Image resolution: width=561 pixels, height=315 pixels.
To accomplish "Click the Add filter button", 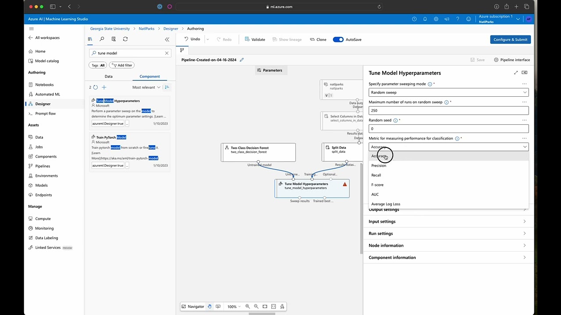I will [122, 65].
